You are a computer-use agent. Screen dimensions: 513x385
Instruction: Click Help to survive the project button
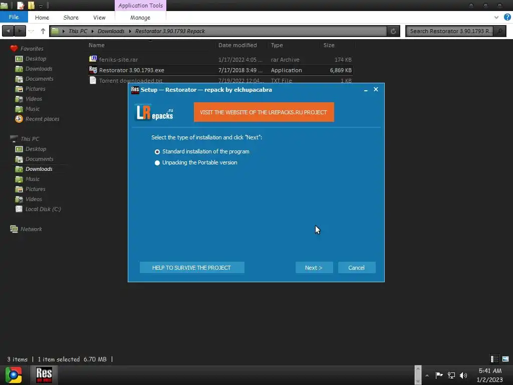point(192,268)
